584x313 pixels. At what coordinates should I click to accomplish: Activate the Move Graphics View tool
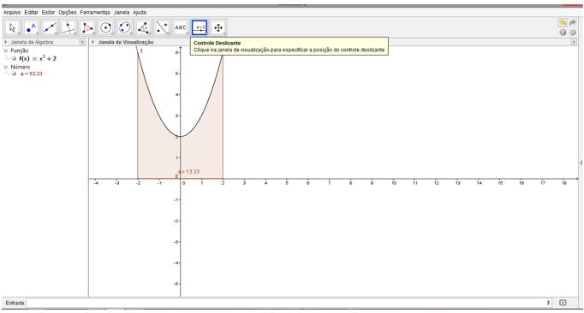218,27
